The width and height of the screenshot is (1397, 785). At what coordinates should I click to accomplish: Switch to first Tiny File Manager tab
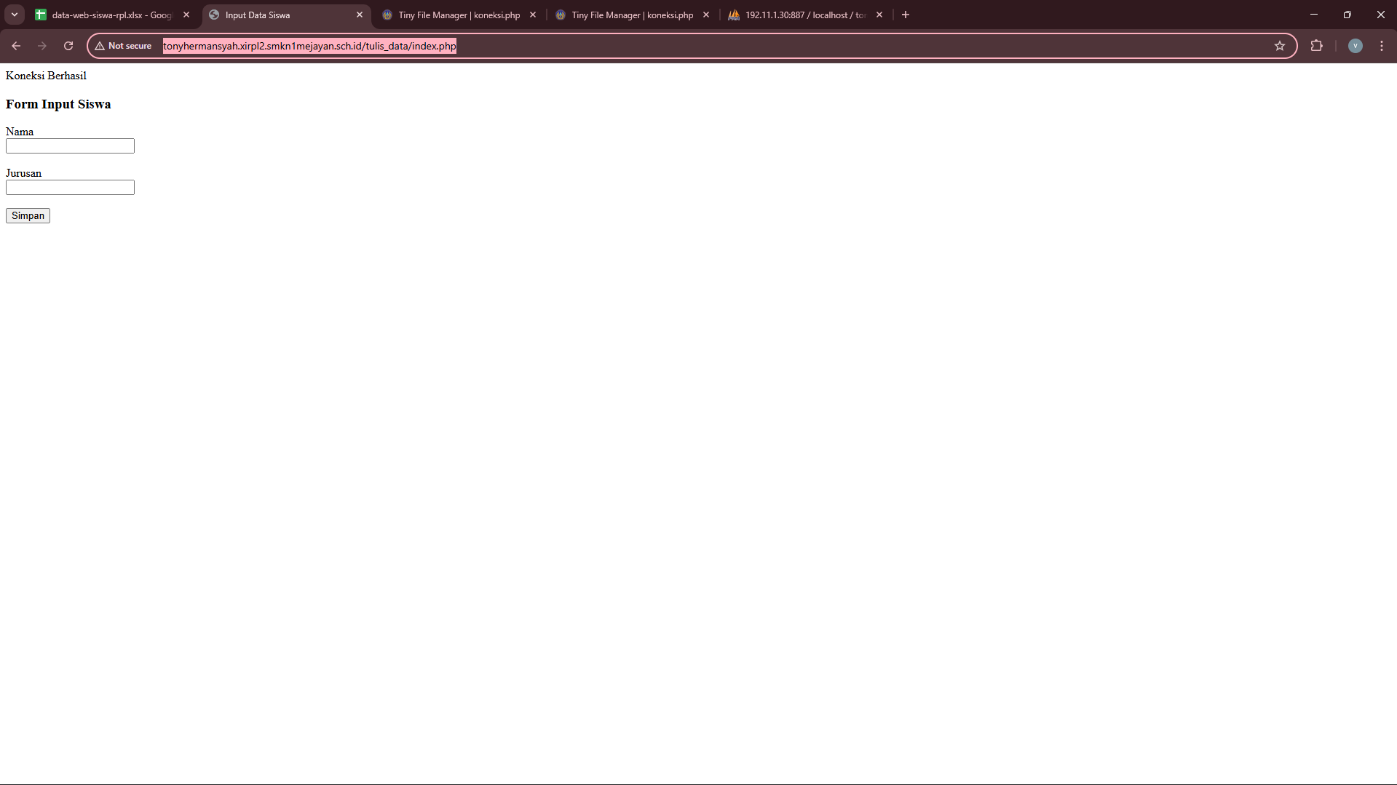pyautogui.click(x=459, y=15)
